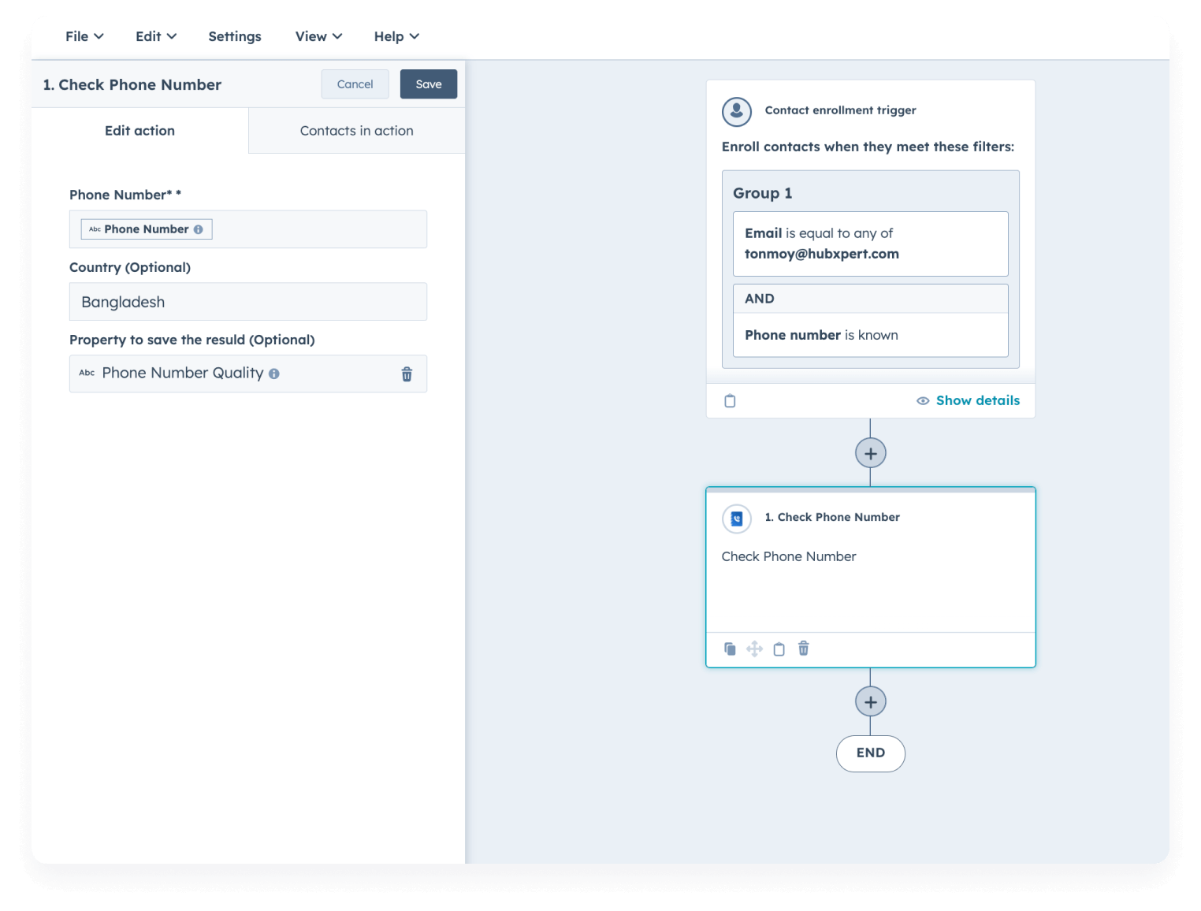Delete the Phone Number Quality property
Image resolution: width=1201 pixels, height=911 pixels.
(x=407, y=374)
